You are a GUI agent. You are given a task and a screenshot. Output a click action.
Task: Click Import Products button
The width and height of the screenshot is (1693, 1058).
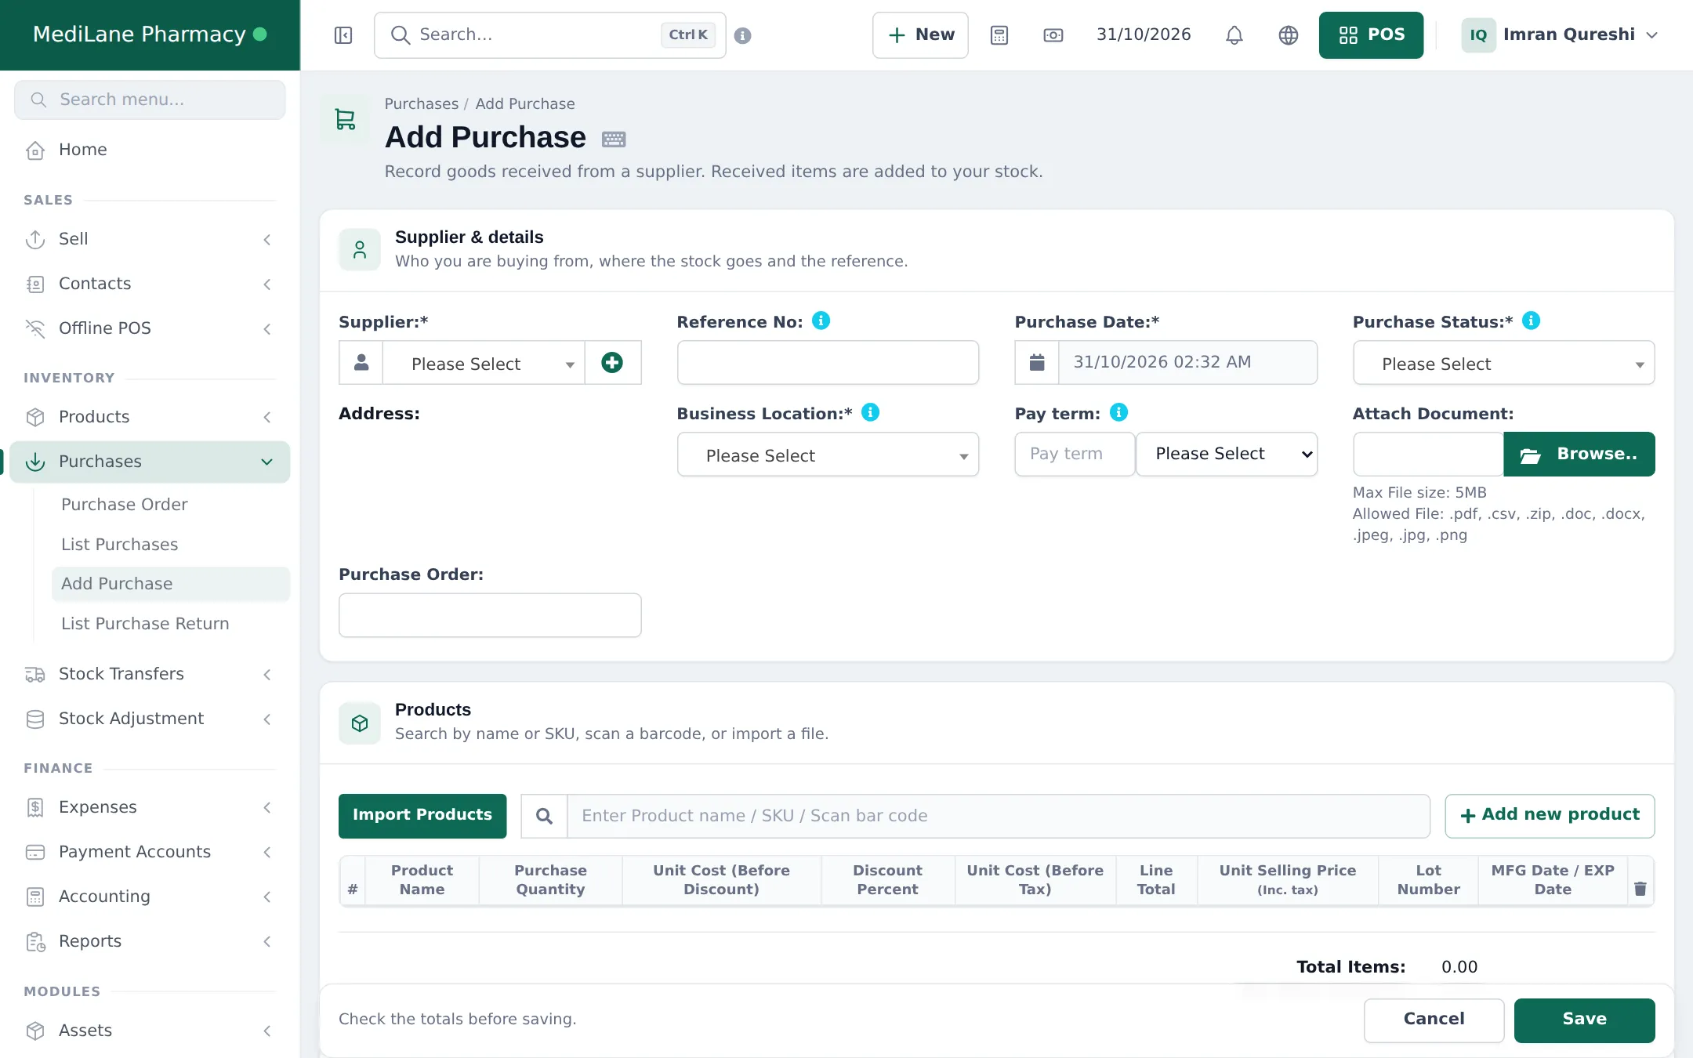[422, 816]
